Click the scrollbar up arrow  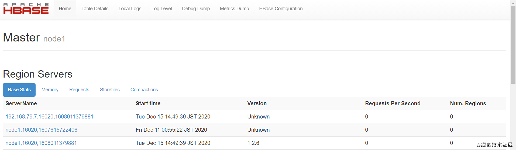pyautogui.click(x=513, y=3)
